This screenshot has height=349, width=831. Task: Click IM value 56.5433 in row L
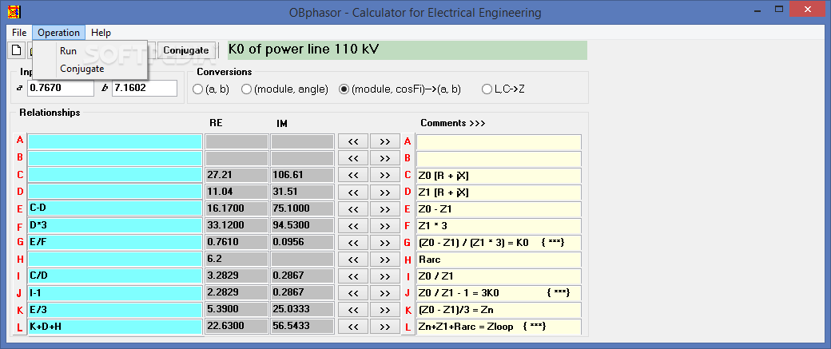(303, 327)
